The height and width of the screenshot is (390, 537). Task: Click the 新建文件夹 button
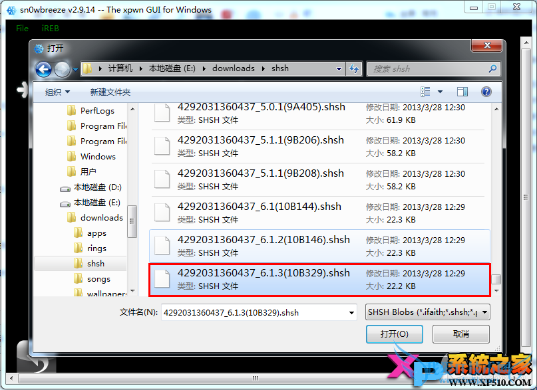[x=110, y=92]
